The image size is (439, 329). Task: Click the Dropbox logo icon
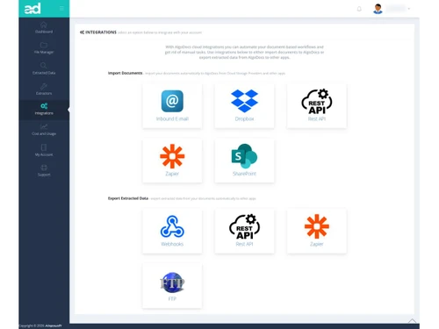(x=244, y=101)
